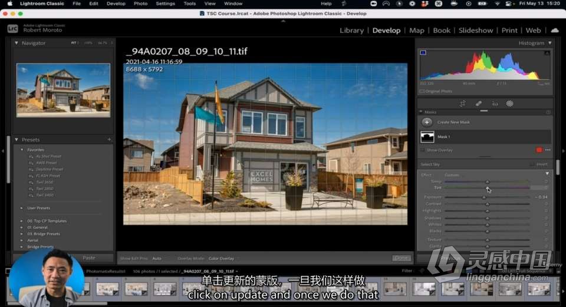This screenshot has height=307, width=566.
Task: Add a new preset with plus icon
Action: [109, 139]
